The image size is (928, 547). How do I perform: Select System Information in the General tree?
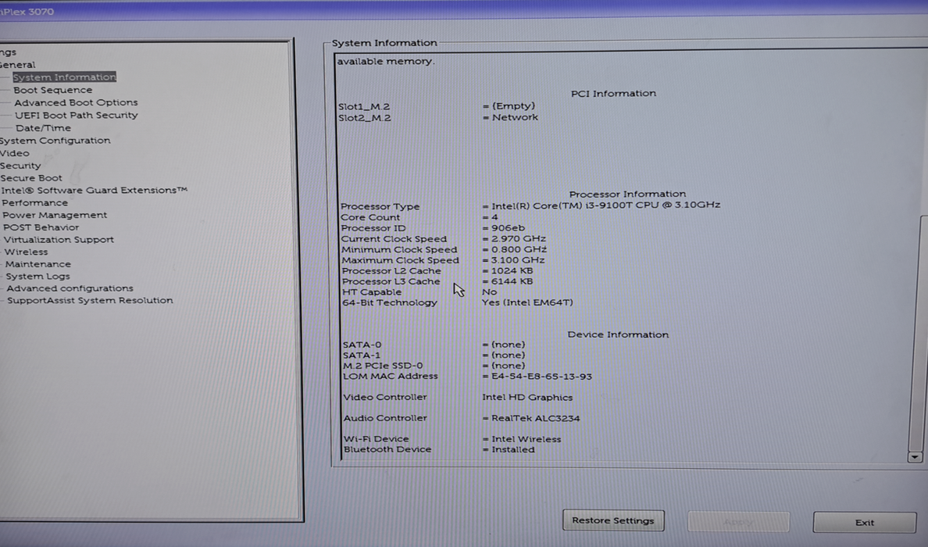coord(65,77)
